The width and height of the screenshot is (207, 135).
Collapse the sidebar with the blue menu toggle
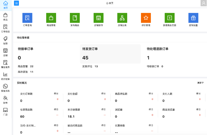(16, 3)
